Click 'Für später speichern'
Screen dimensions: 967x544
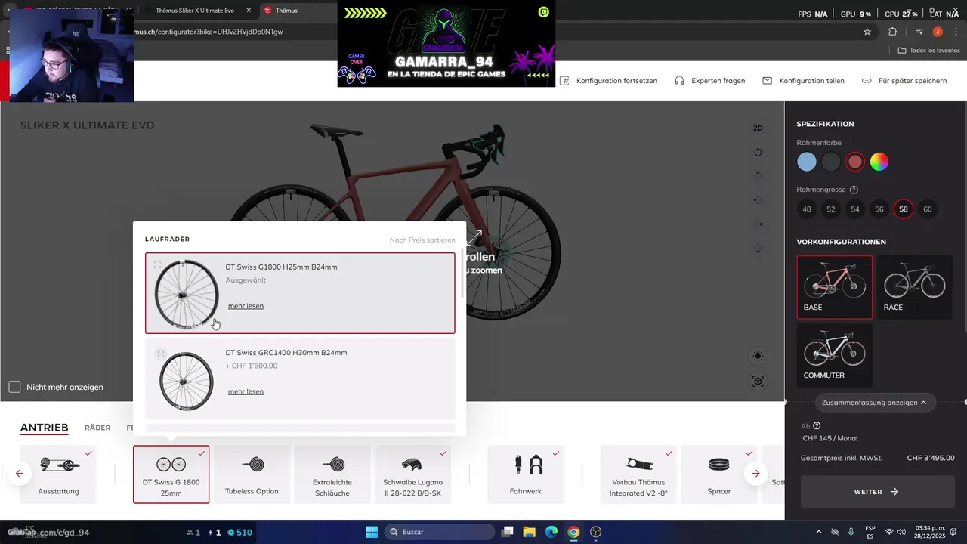904,81
